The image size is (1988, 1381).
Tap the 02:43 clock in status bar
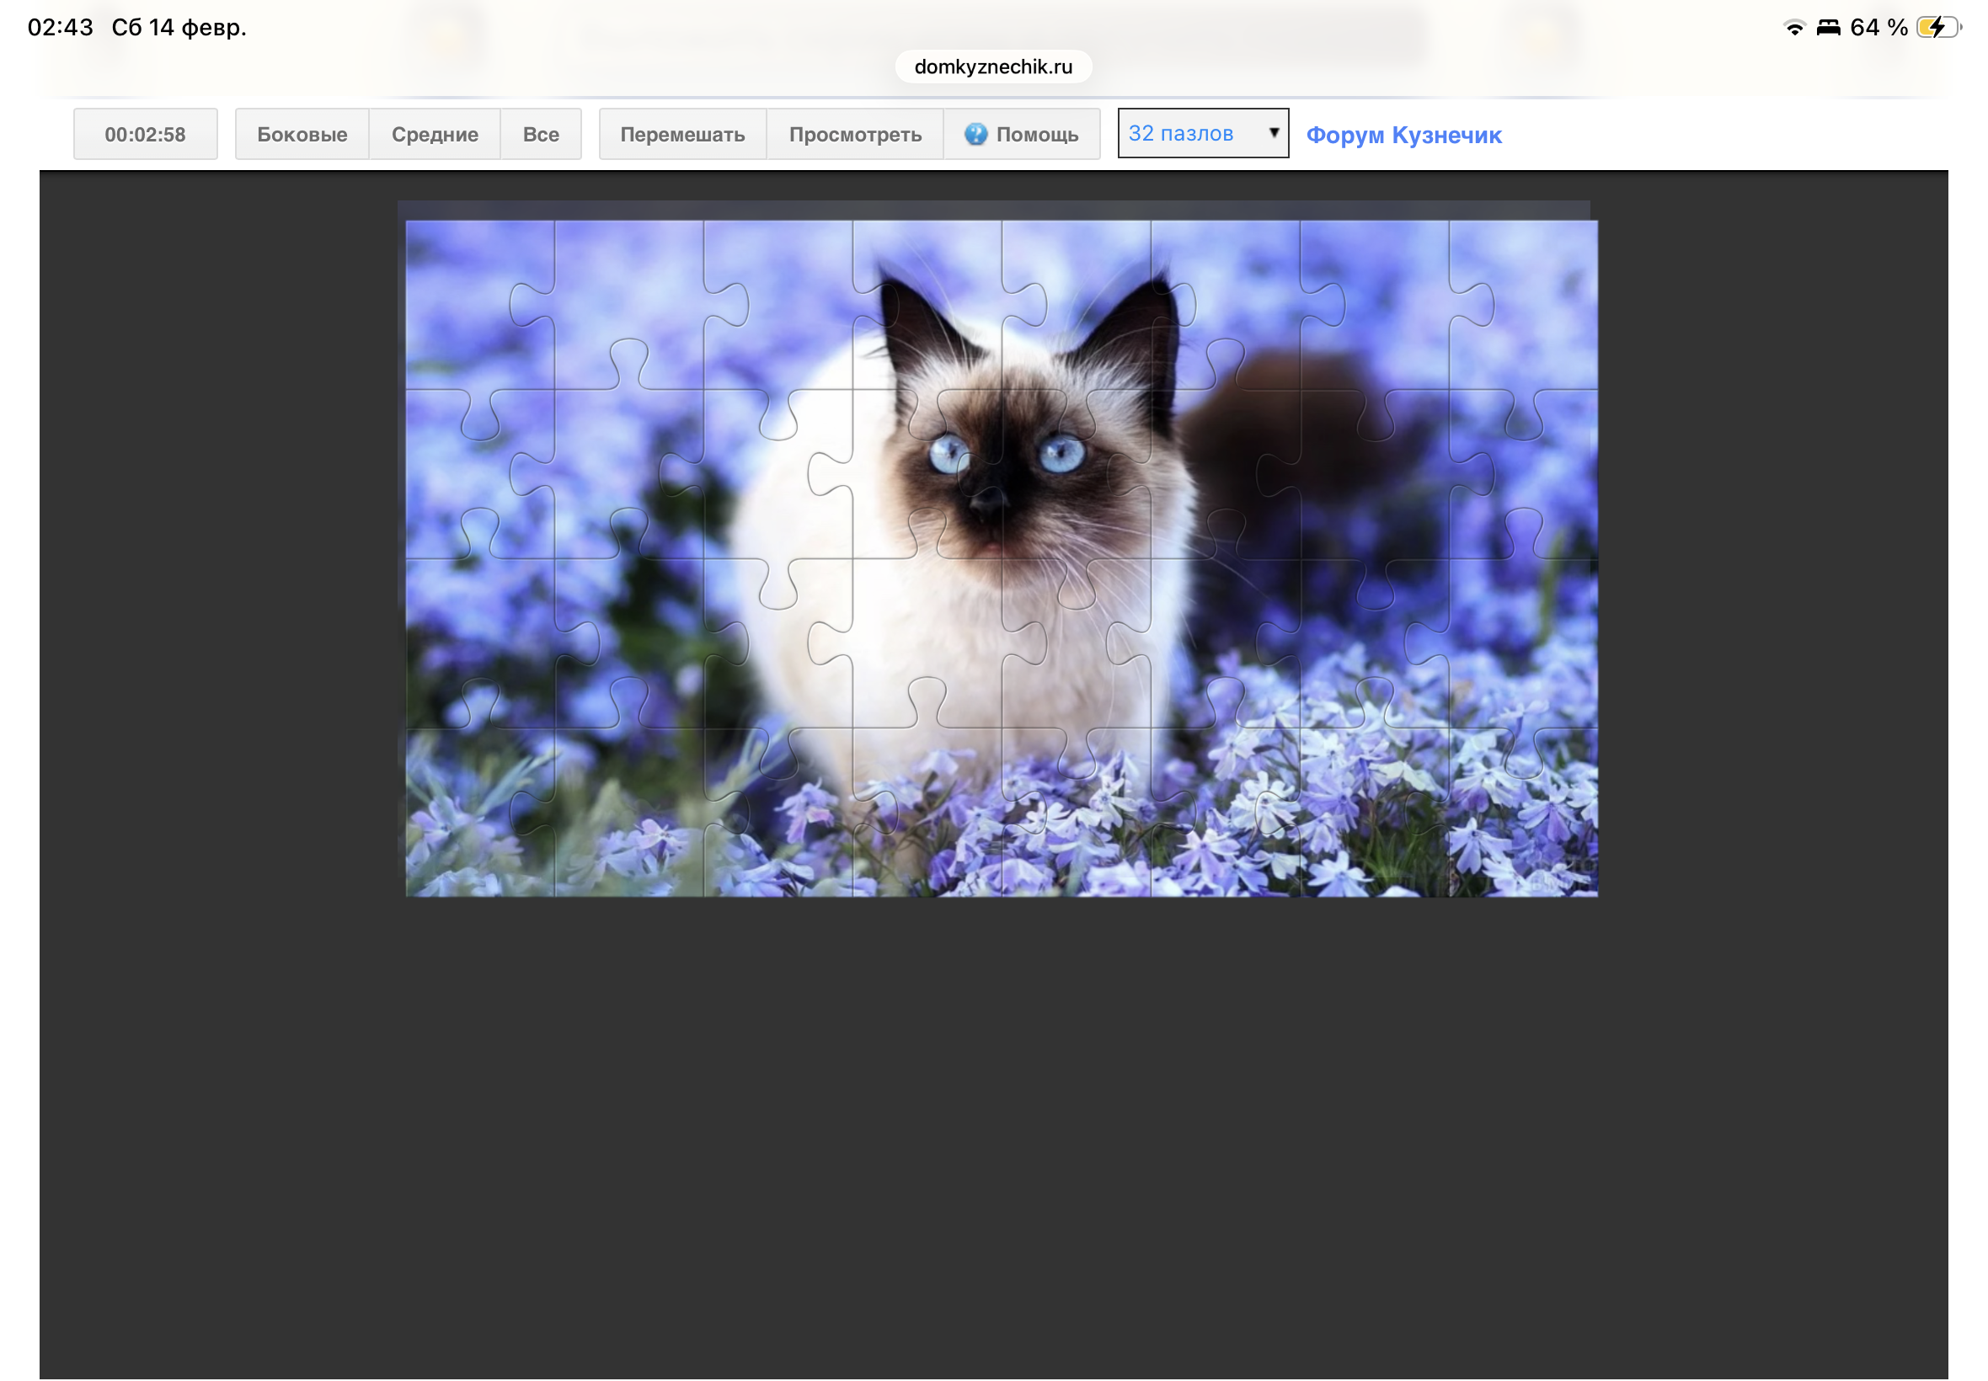(61, 28)
